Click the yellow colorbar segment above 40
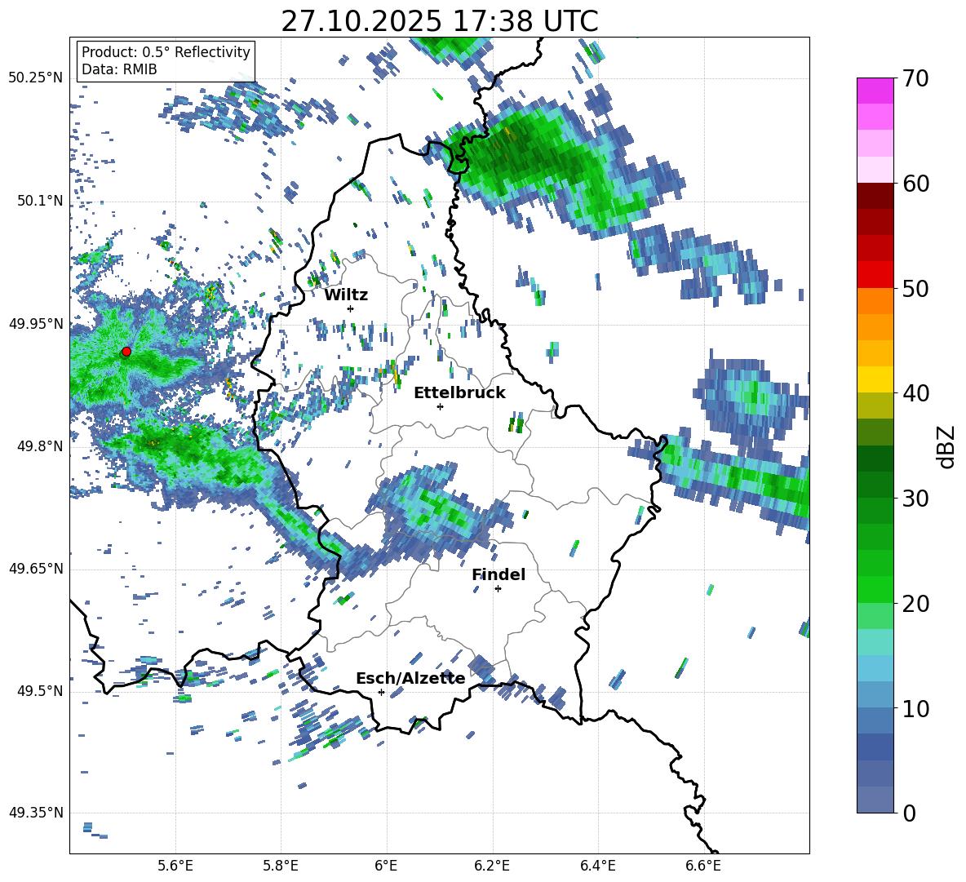The height and width of the screenshot is (882, 966). pos(875,379)
